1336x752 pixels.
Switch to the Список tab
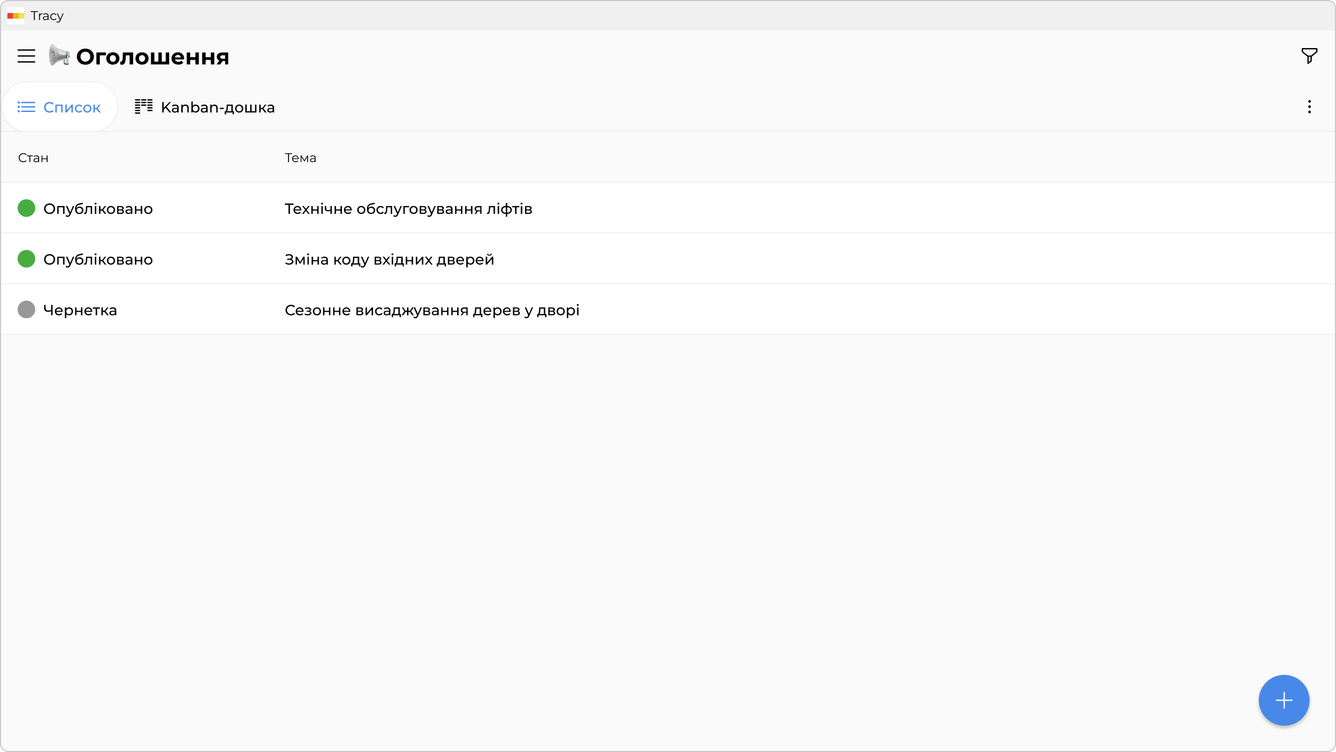point(60,107)
